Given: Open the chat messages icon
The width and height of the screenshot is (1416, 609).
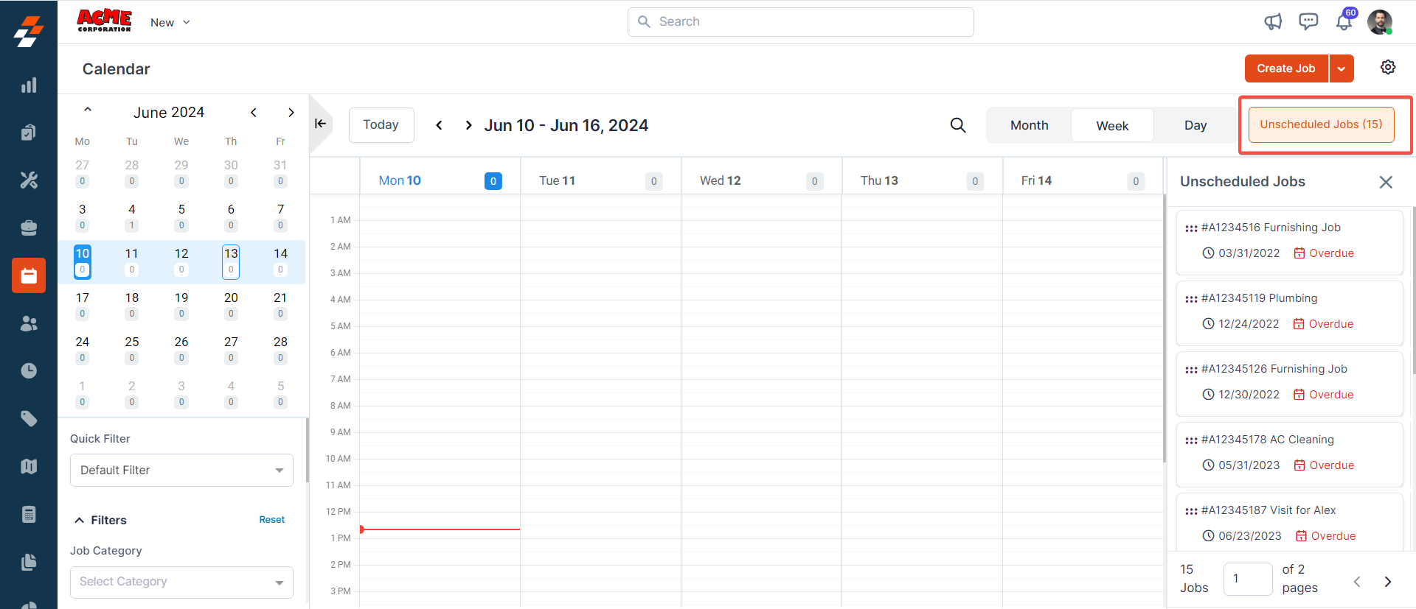Looking at the screenshot, I should (x=1308, y=22).
